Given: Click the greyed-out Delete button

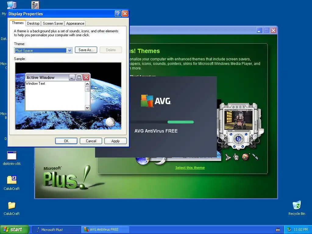Looking at the screenshot, I should pyautogui.click(x=111, y=50).
